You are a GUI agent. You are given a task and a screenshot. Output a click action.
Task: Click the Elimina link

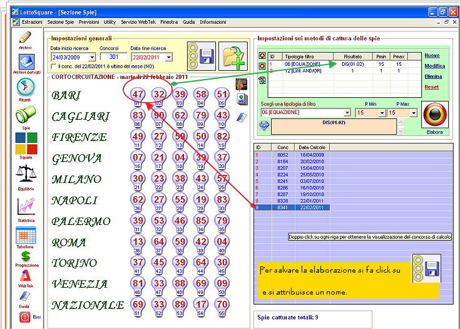tap(433, 76)
